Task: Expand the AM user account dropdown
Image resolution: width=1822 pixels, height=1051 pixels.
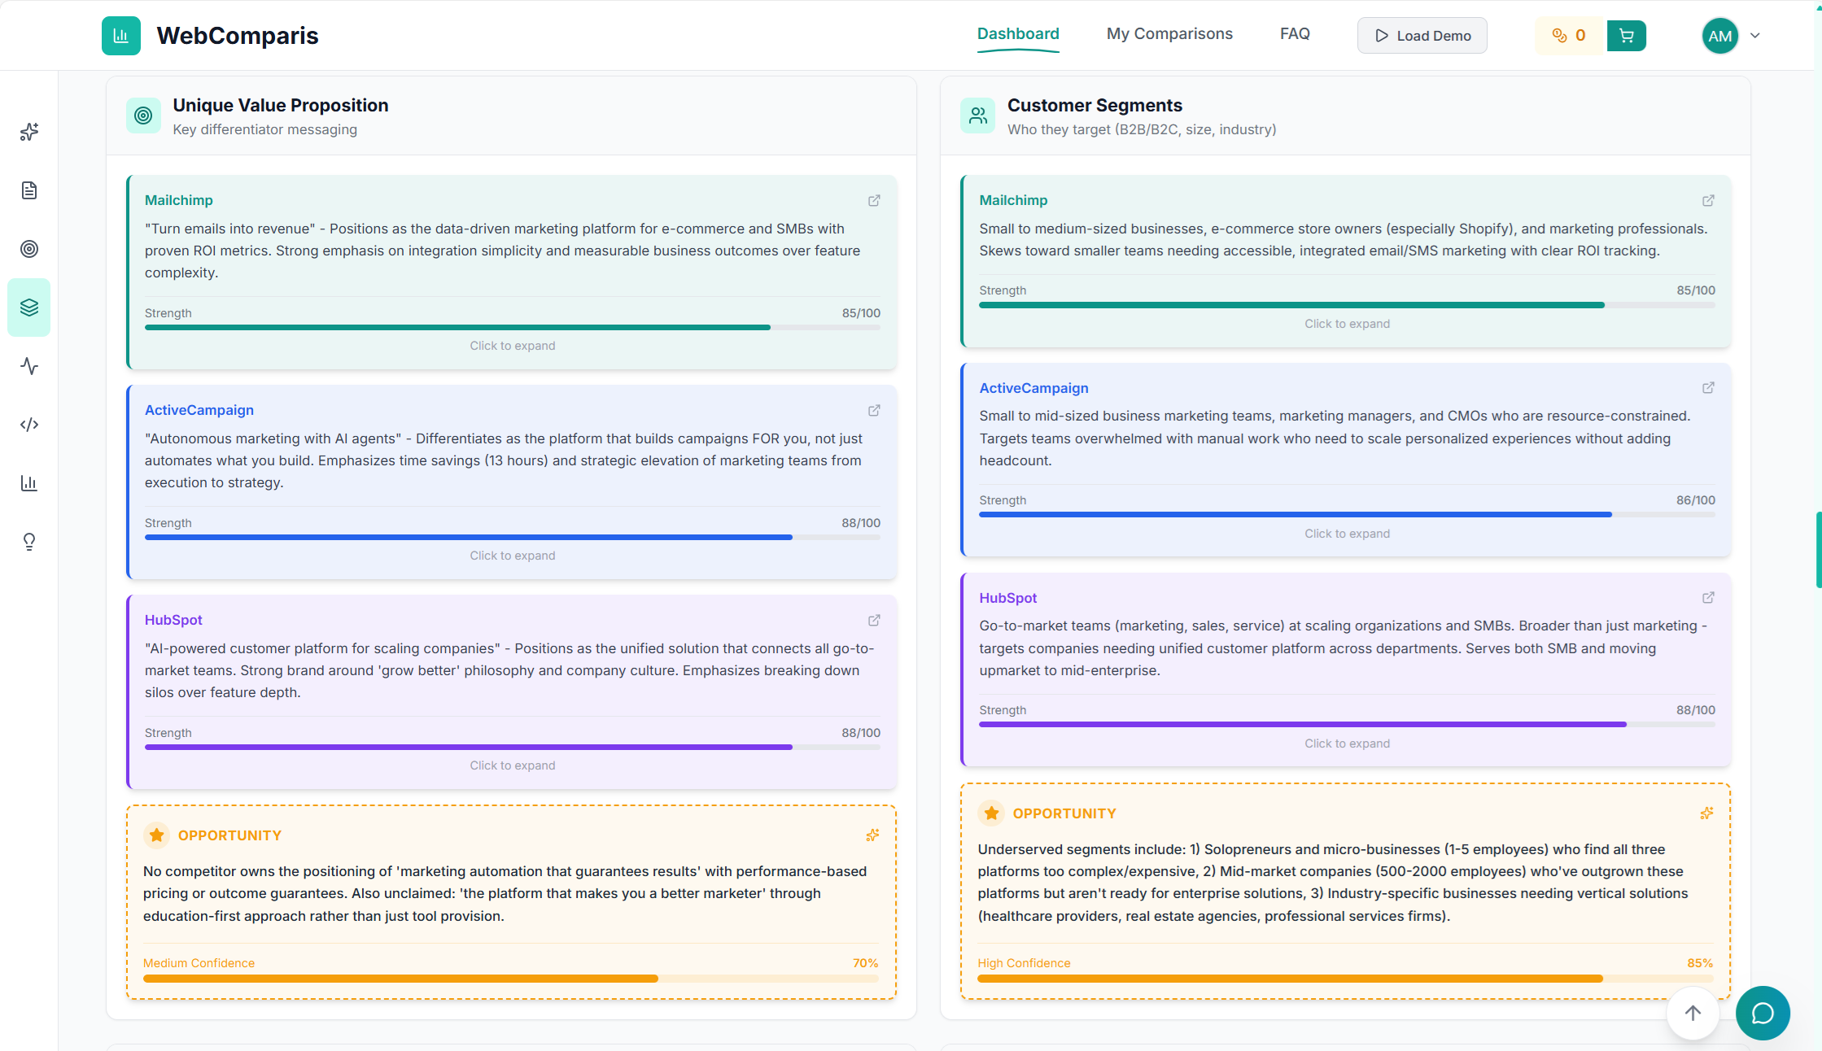Action: tap(1754, 36)
